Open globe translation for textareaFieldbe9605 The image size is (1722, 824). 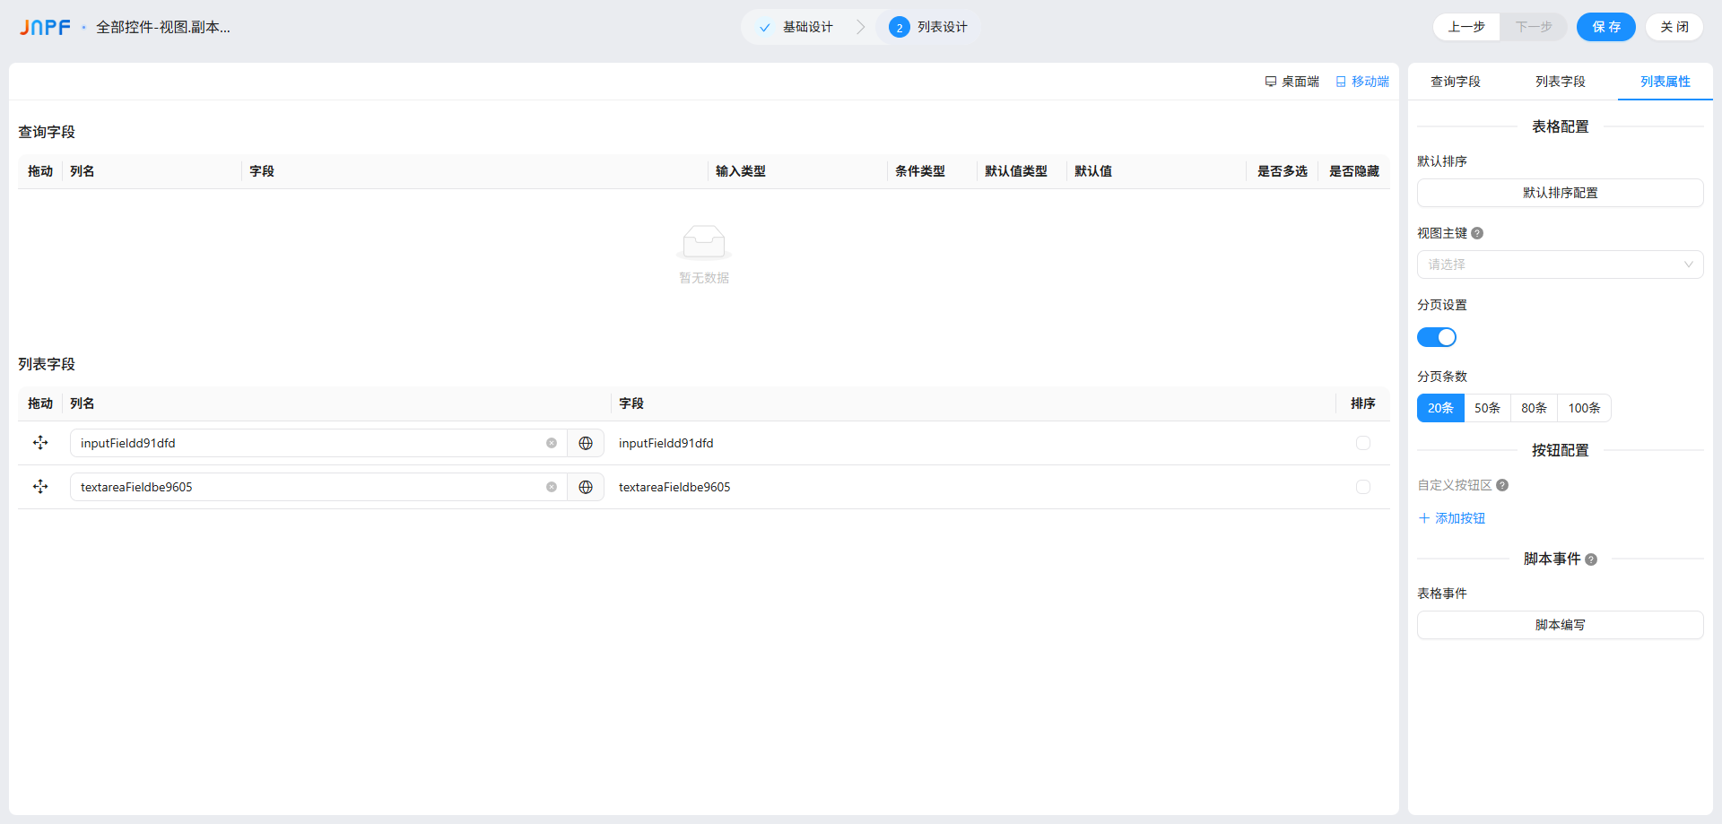(586, 487)
